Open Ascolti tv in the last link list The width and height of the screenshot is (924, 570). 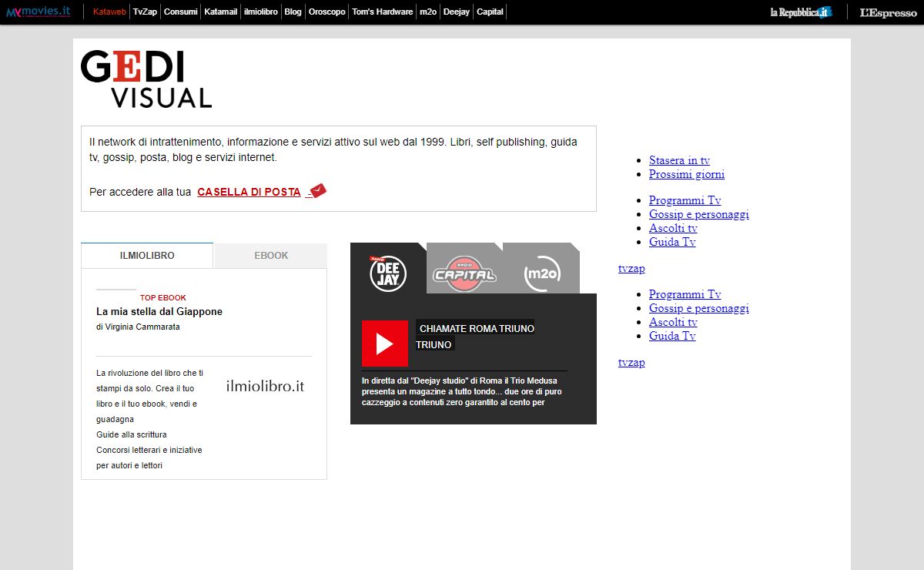(x=673, y=322)
